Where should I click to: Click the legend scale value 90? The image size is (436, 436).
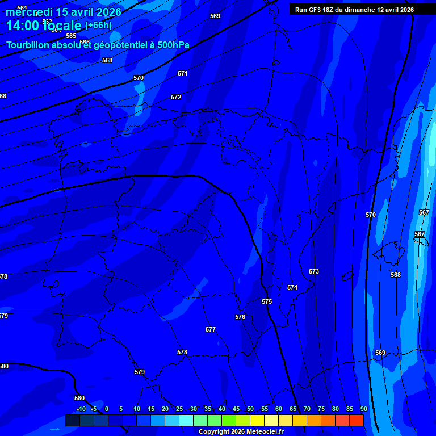click(x=363, y=409)
